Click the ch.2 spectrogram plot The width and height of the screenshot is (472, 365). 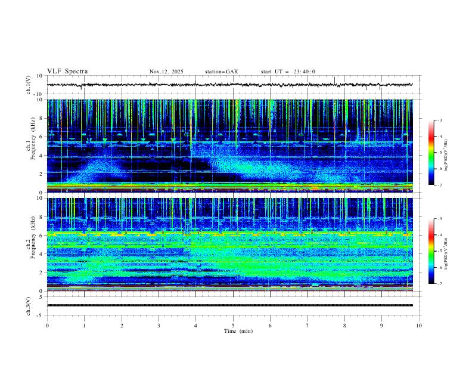229,245
